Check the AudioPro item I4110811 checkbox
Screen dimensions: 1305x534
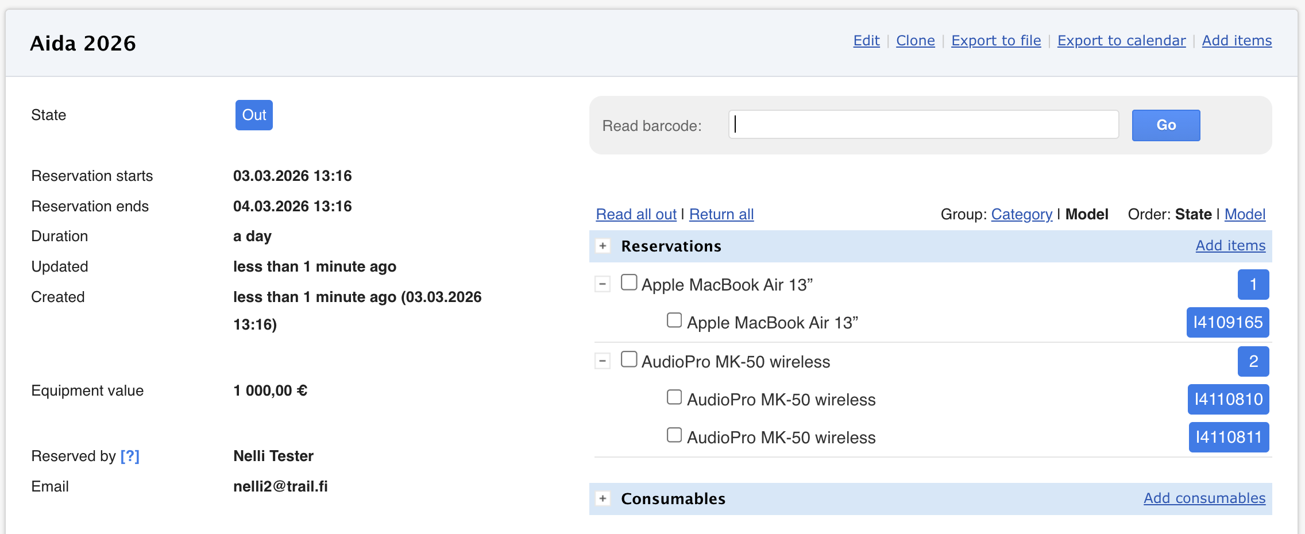pos(674,435)
